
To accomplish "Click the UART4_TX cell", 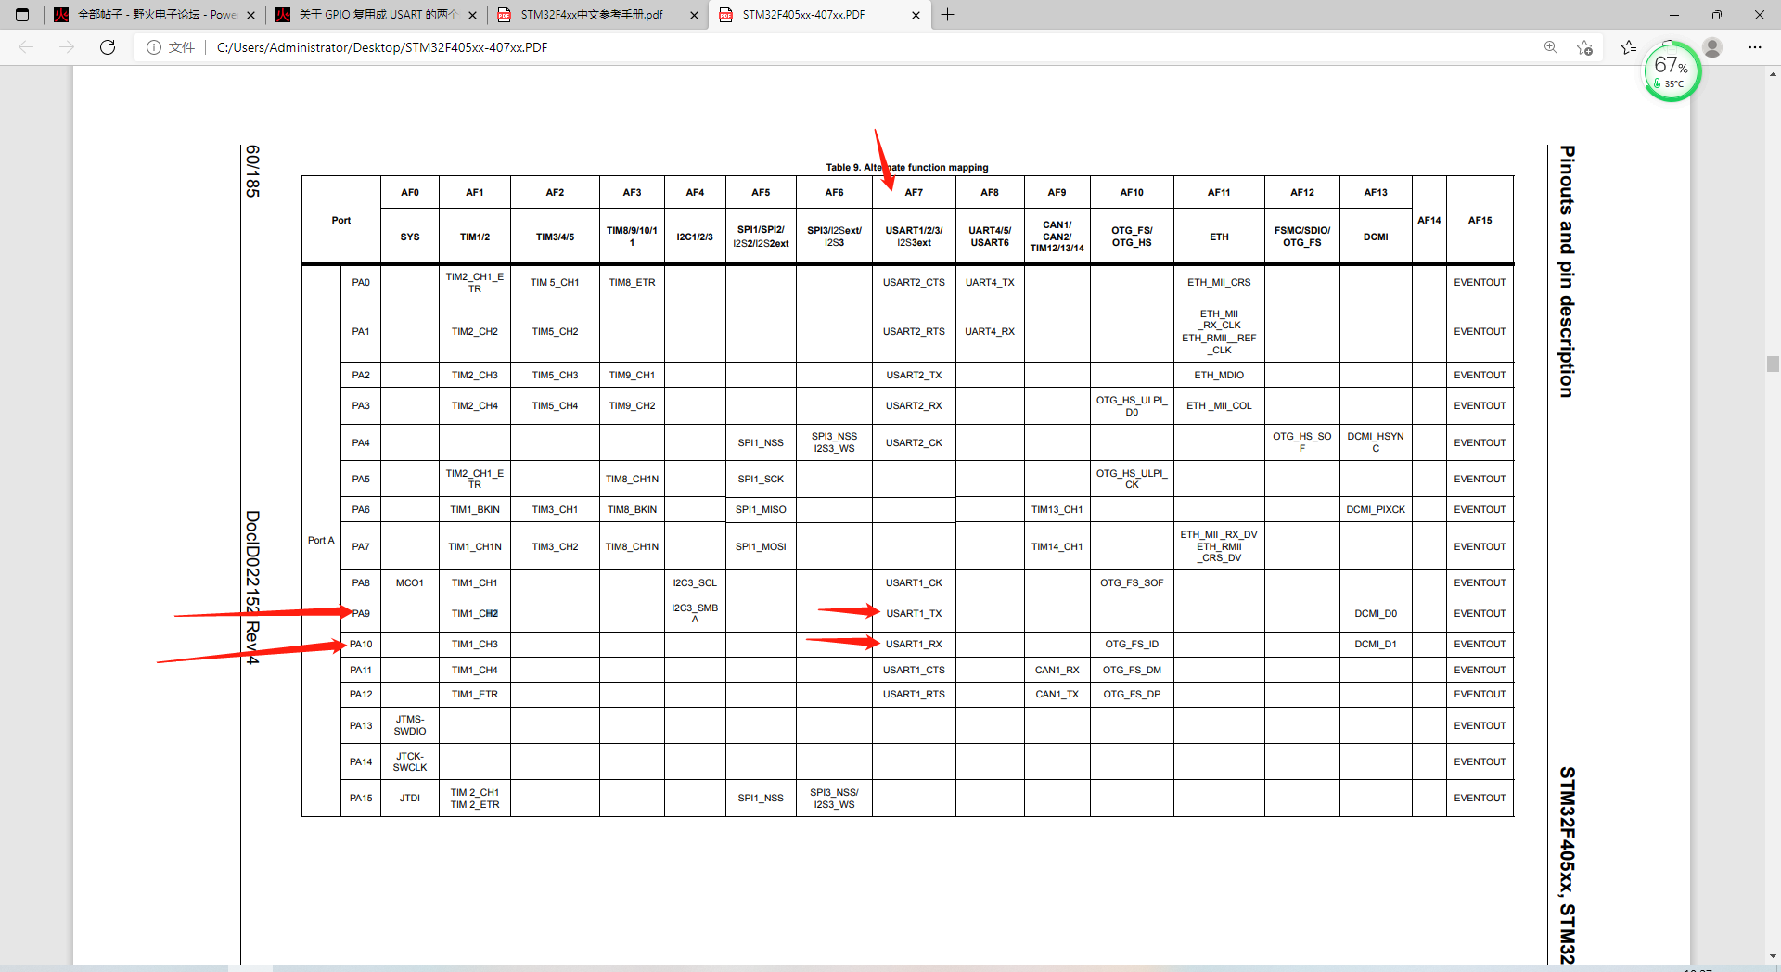I will pyautogui.click(x=990, y=282).
